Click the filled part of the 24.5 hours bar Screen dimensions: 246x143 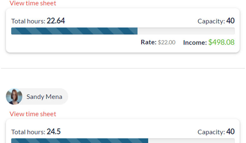[x=80, y=141]
